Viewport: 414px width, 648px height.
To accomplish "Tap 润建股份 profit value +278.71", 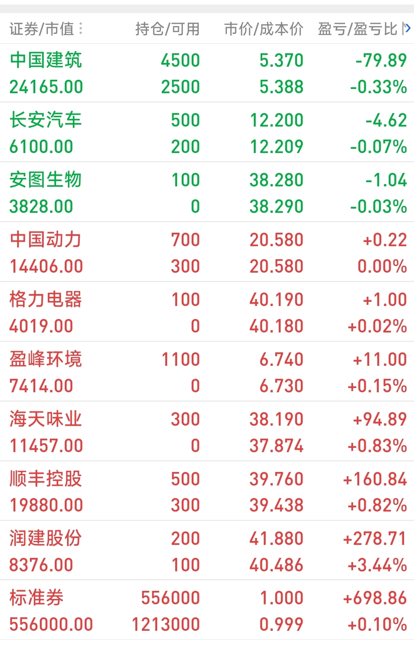I will point(375,539).
